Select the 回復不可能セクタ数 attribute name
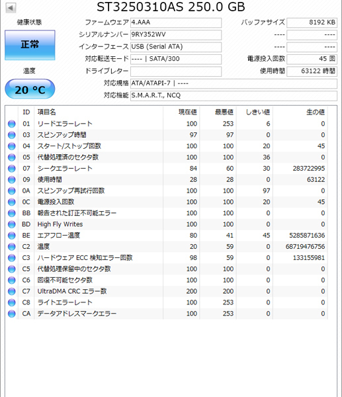Viewport: 342px width, 397px height. 65,280
